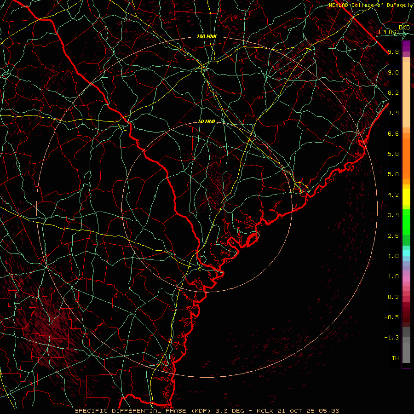Screen dimensions: 414x414
Task: Click the -0.5 scale value
Action: pos(391,317)
